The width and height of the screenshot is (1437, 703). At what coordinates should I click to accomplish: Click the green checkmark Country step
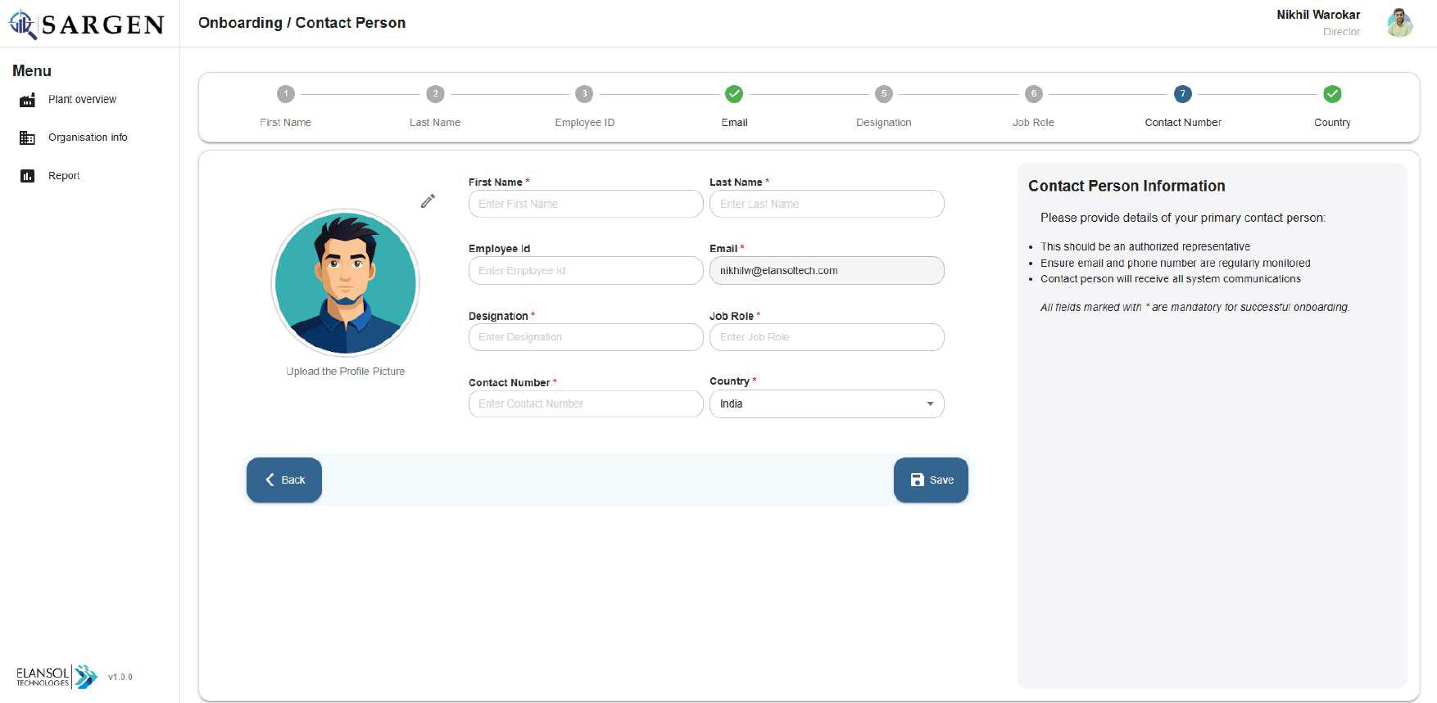click(x=1332, y=94)
